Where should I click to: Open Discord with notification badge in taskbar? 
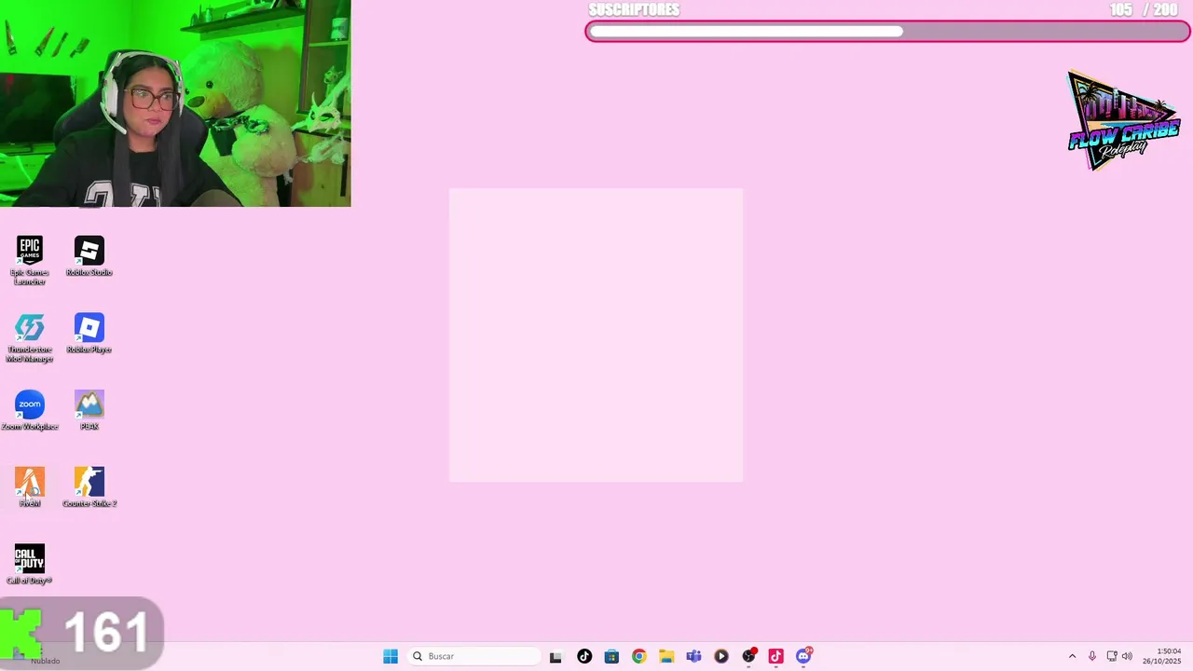tap(803, 656)
